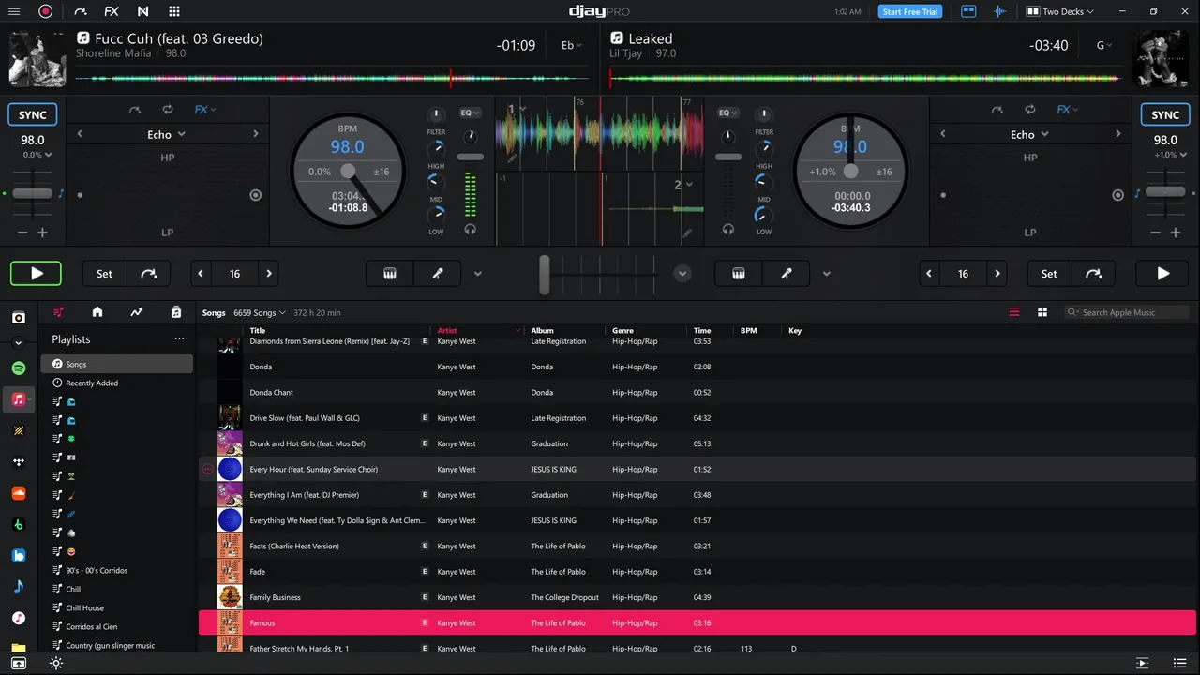Jump to cue arrow beside right Set

pyautogui.click(x=1094, y=274)
